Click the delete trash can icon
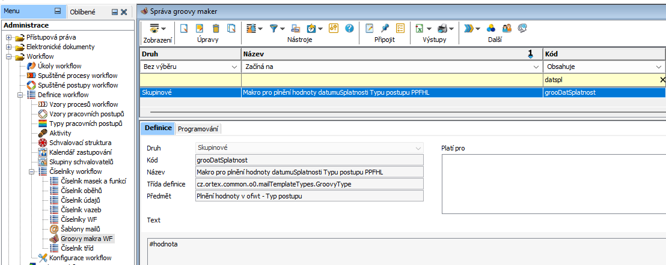The image size is (666, 265). tap(215, 28)
